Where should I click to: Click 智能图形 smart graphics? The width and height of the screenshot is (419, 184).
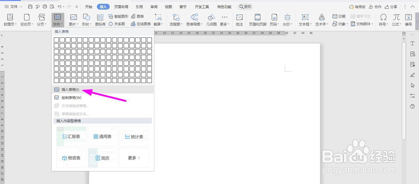pos(118,16)
